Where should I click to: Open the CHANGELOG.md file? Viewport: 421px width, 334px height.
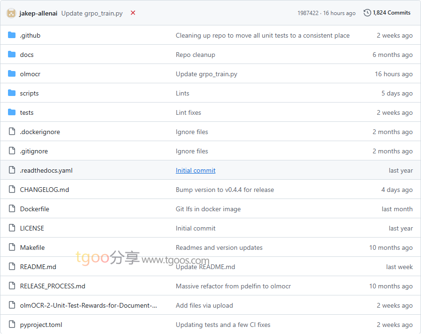(x=44, y=190)
